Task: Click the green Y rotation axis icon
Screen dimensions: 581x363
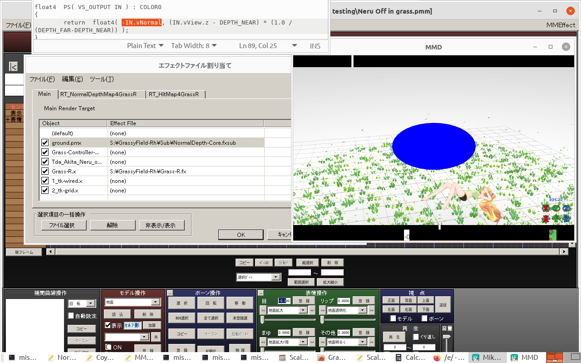Action: tap(556, 208)
